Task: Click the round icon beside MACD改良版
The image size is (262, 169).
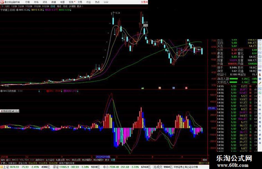Action: click(x=2, y=91)
